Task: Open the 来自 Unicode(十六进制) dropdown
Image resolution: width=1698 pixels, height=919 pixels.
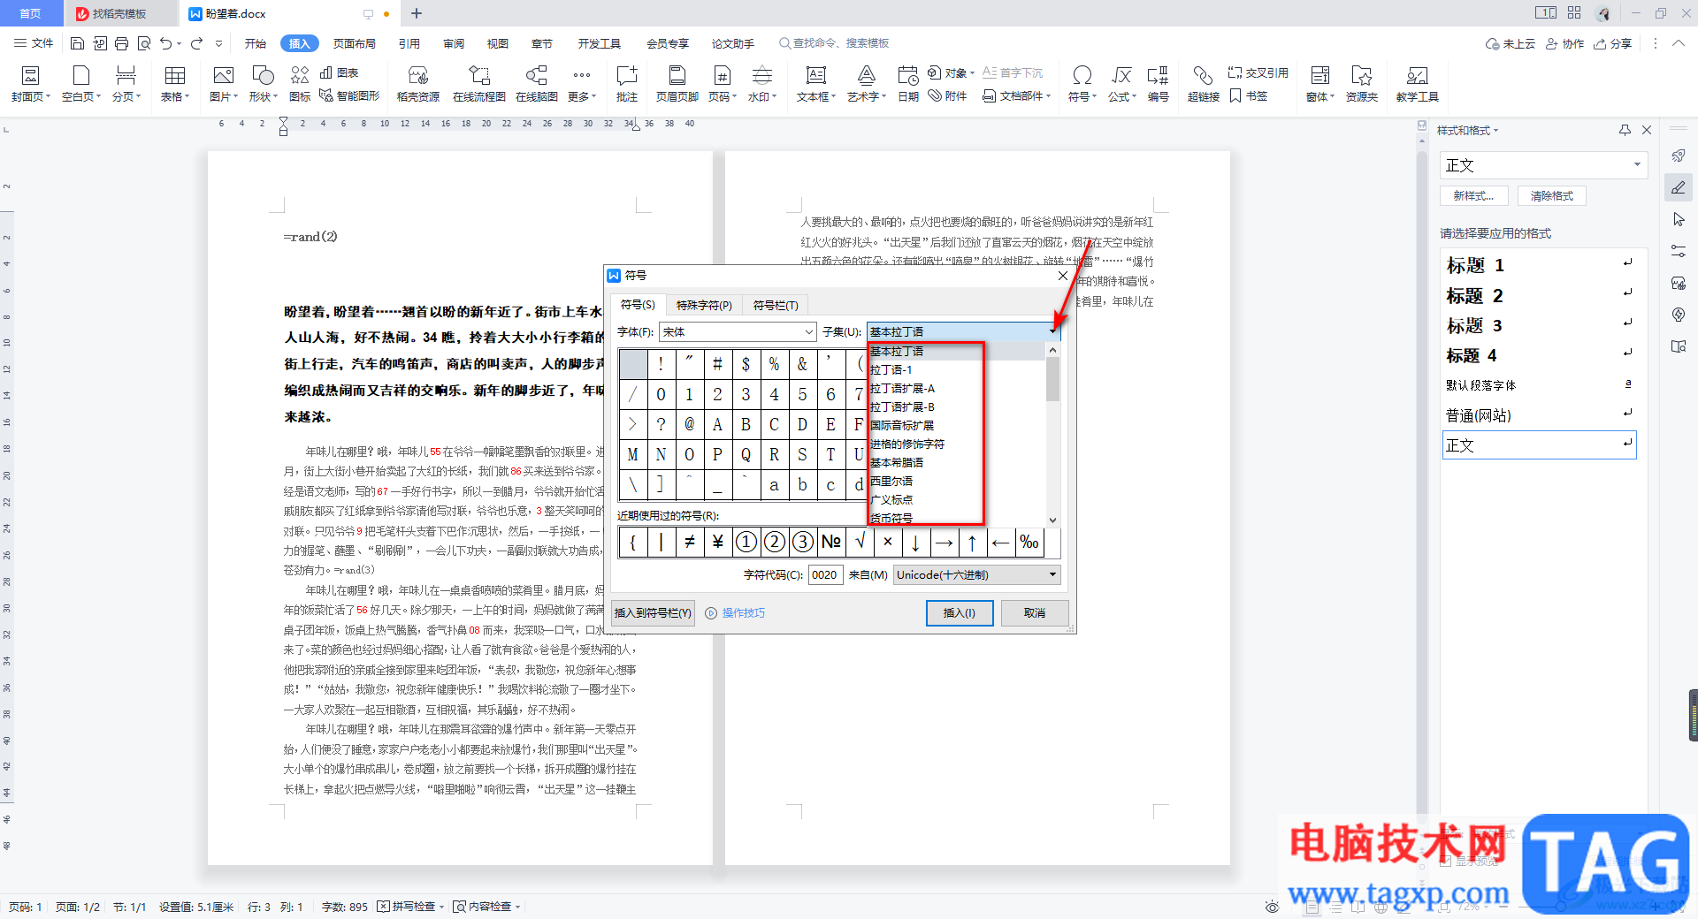Action: pyautogui.click(x=976, y=574)
